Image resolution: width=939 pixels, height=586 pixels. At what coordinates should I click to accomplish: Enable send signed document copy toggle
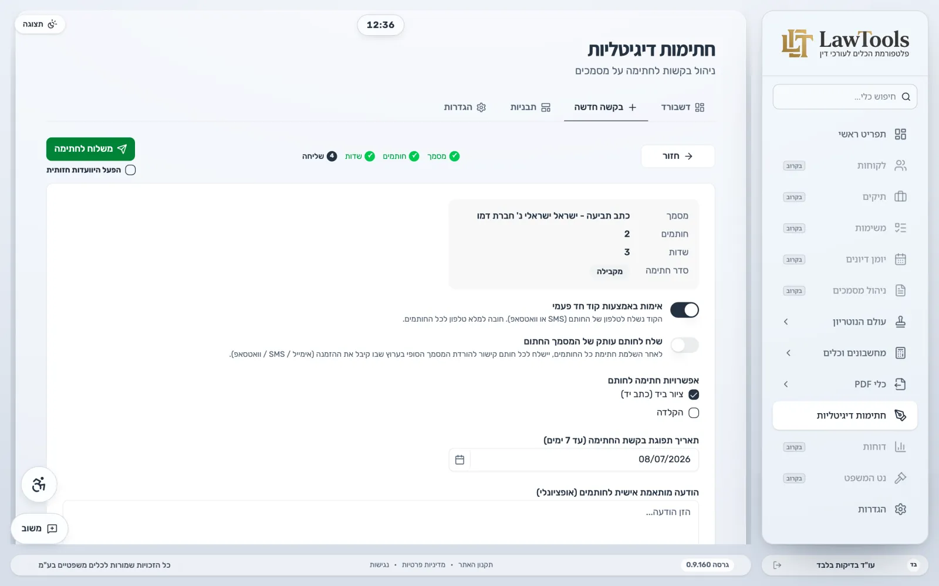pyautogui.click(x=684, y=345)
